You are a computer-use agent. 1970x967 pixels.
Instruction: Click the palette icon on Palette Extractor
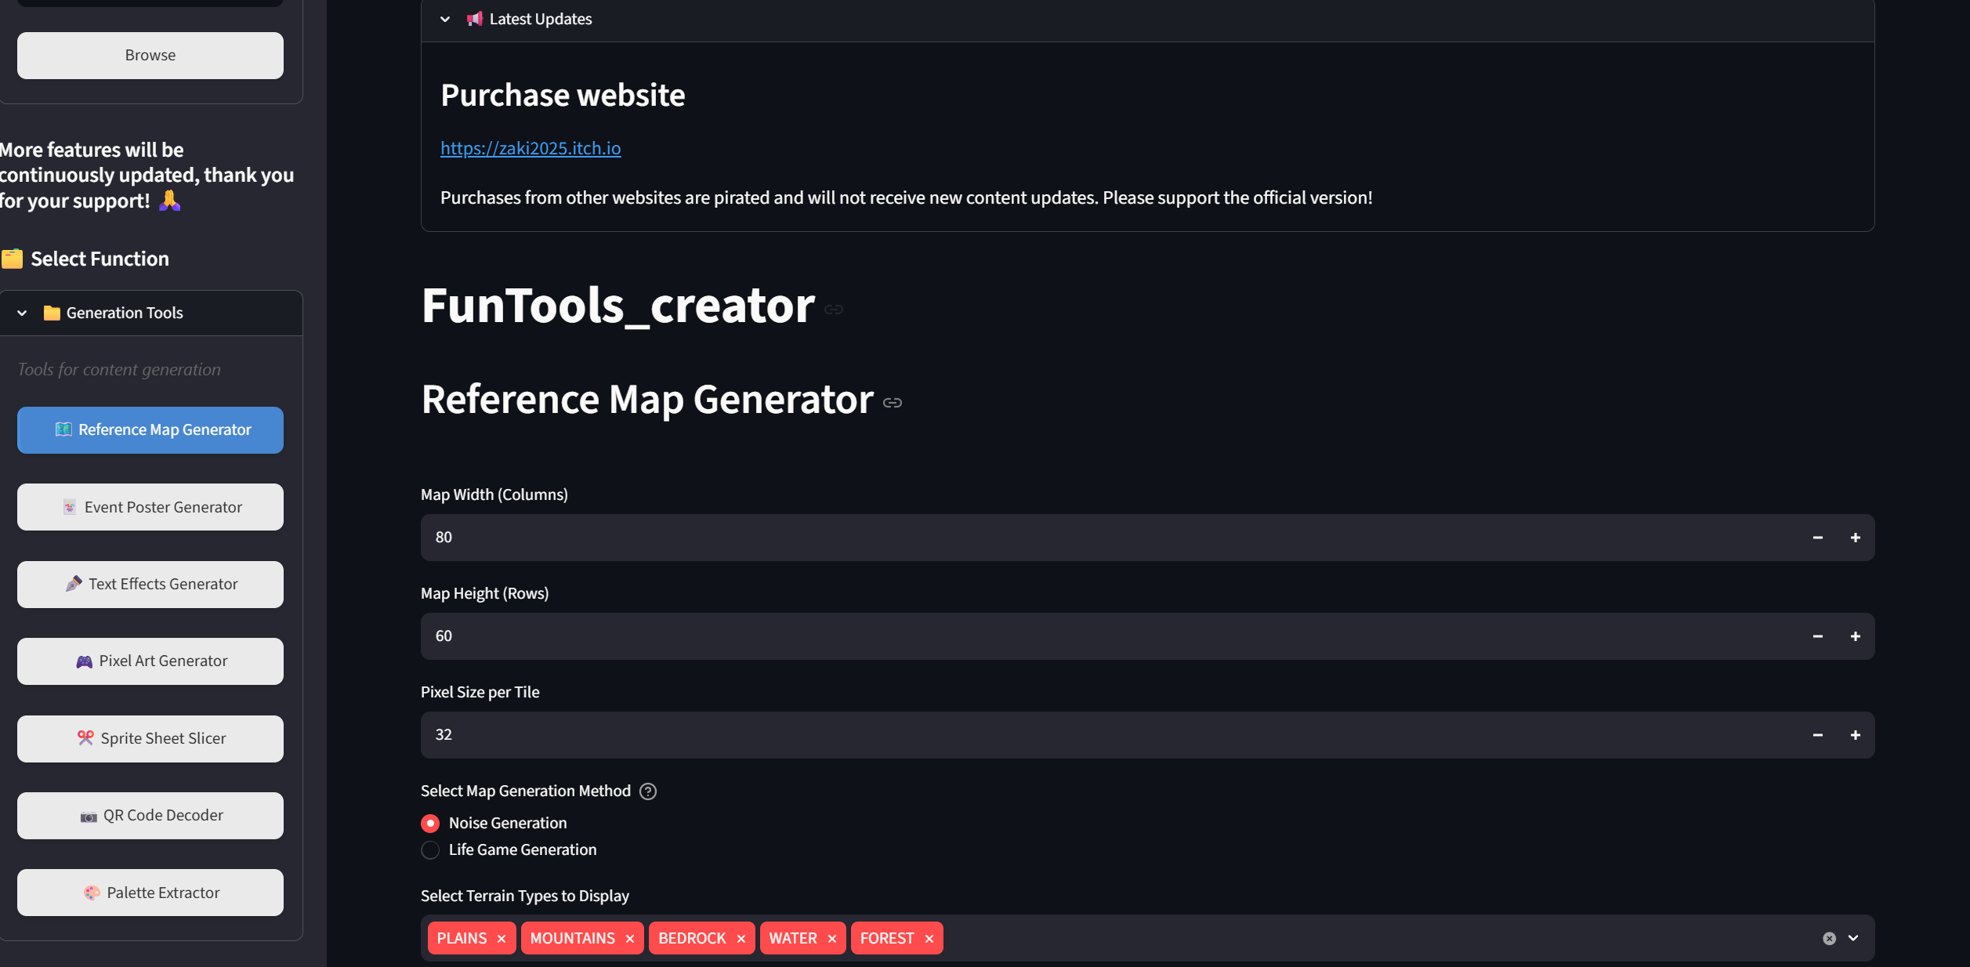92,893
